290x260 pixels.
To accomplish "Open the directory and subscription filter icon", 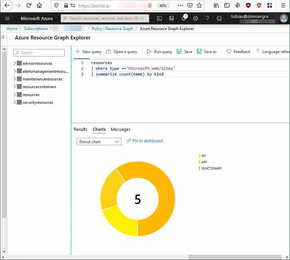I will [x=172, y=18].
